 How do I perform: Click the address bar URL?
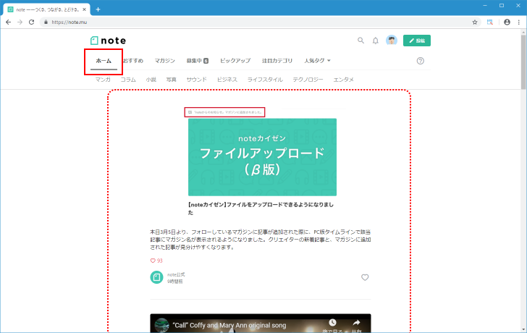69,22
